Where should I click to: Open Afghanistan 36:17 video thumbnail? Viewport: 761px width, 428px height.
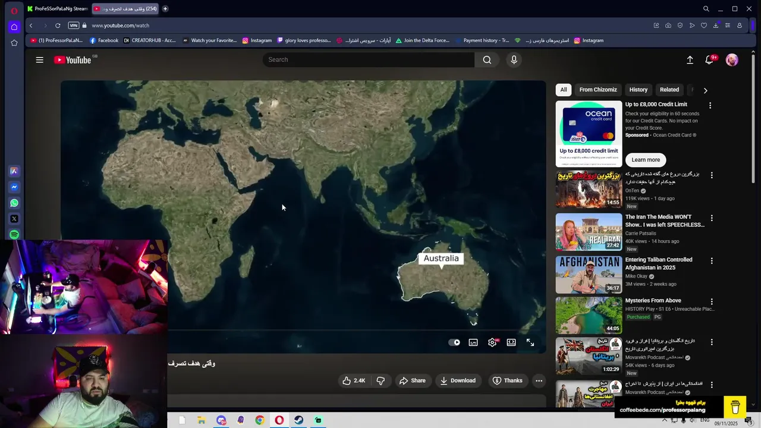pyautogui.click(x=589, y=275)
